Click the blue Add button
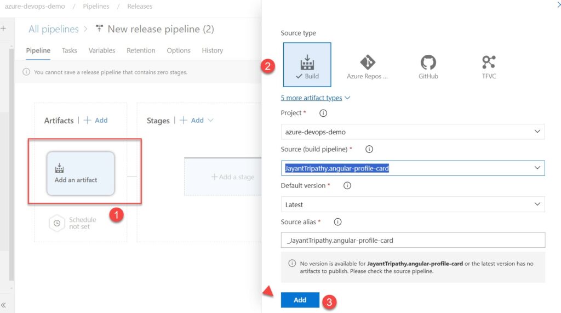Viewport: 561px width, 313px height. (300, 300)
